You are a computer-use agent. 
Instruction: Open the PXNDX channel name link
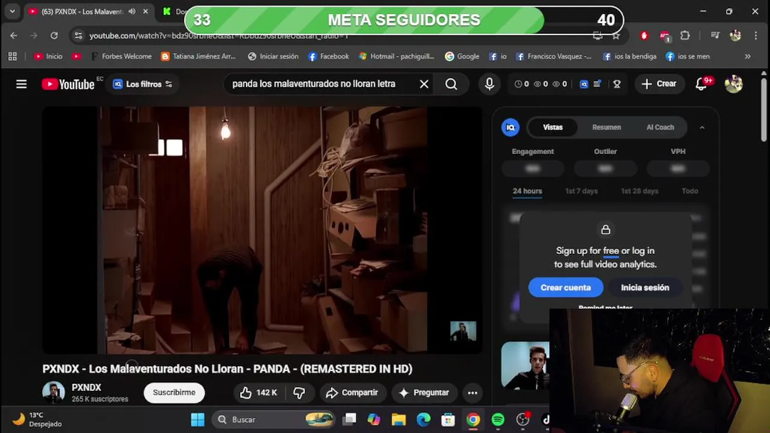click(x=86, y=388)
